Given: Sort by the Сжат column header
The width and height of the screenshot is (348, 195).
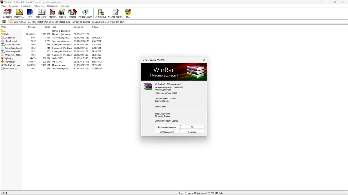Looking at the screenshot, I should click(x=44, y=27).
